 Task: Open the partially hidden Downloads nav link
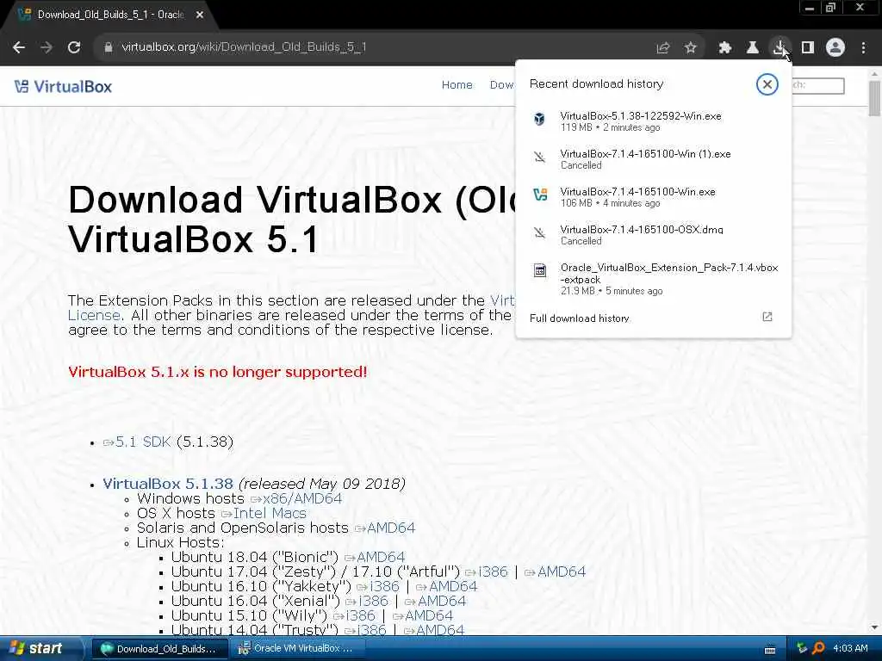coord(502,85)
